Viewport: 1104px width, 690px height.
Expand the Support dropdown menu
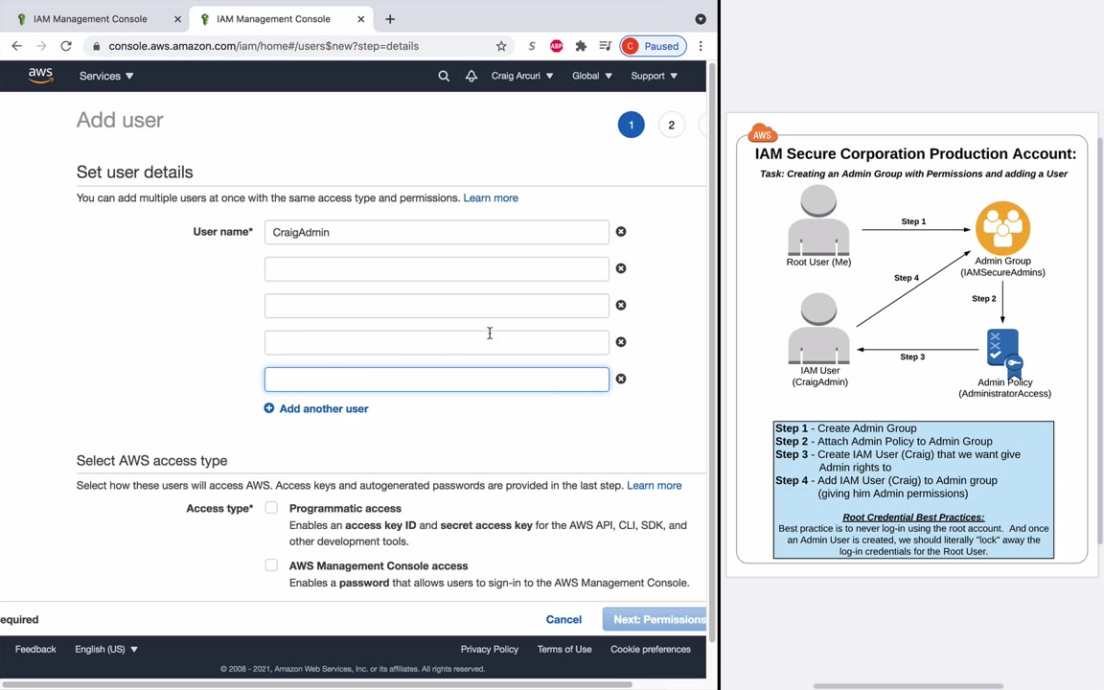tap(655, 76)
